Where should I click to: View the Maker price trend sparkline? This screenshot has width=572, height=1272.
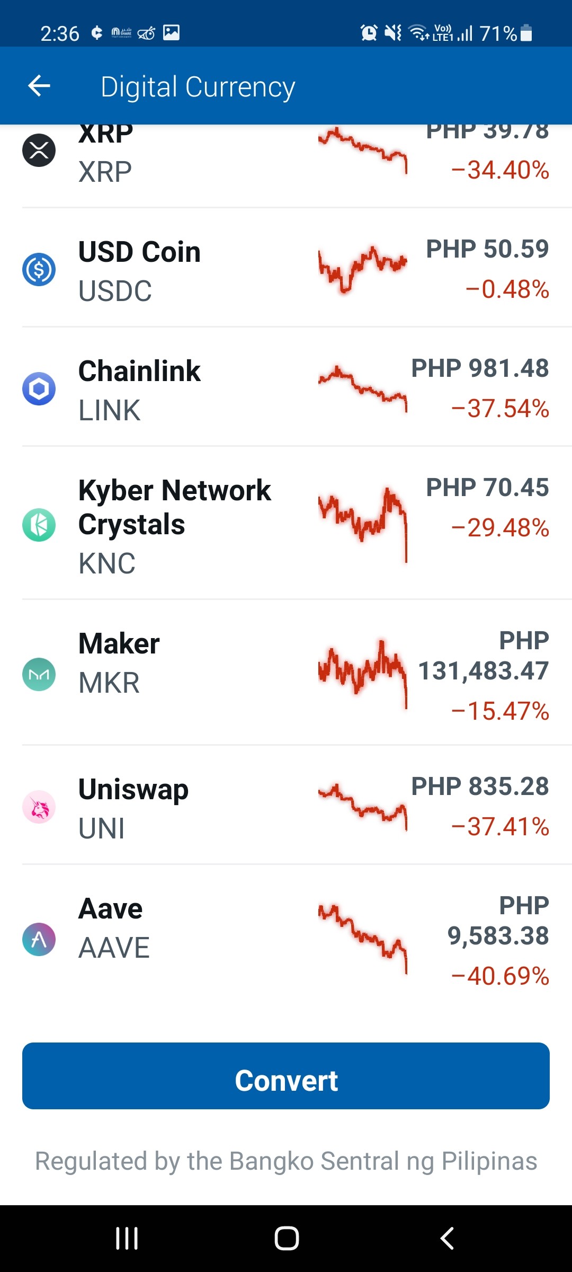click(363, 674)
